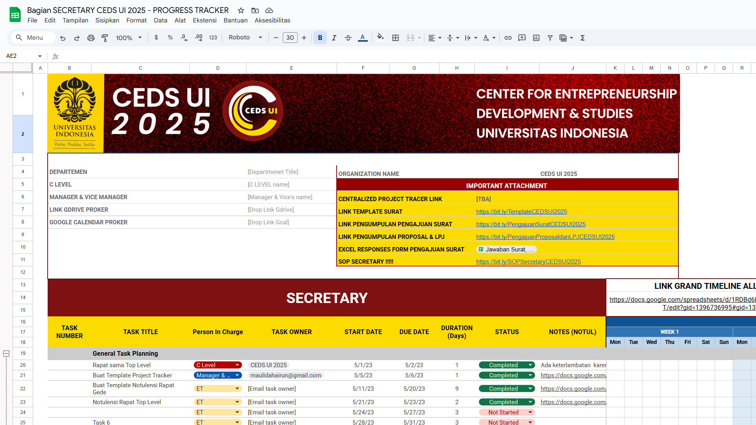Toggle Bold formatting

click(320, 38)
